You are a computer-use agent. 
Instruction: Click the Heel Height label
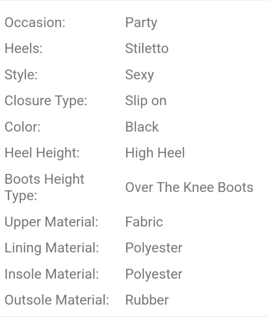coord(42,153)
